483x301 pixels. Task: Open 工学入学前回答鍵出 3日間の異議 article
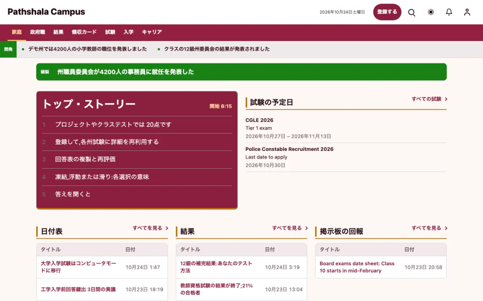(x=78, y=289)
